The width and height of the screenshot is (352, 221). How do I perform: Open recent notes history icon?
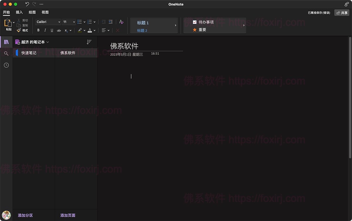[6, 65]
